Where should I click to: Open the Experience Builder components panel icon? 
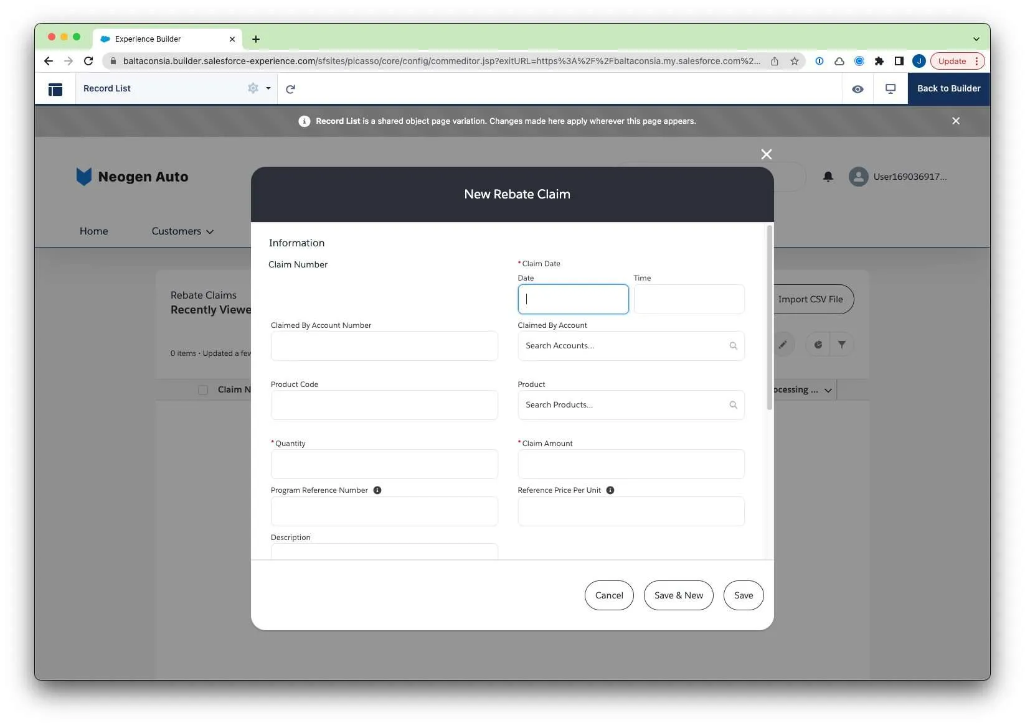[x=55, y=89]
